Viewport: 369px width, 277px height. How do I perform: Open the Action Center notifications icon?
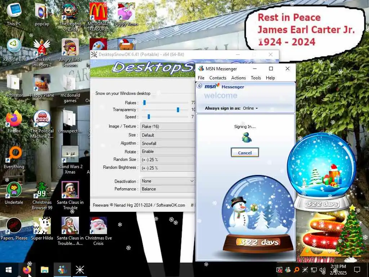(x=357, y=270)
